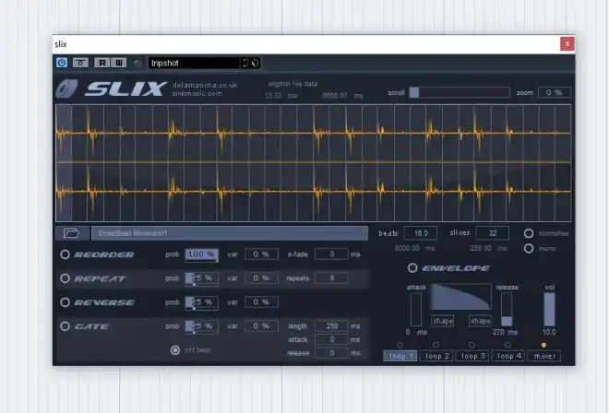Open the mixer tab

click(x=544, y=356)
